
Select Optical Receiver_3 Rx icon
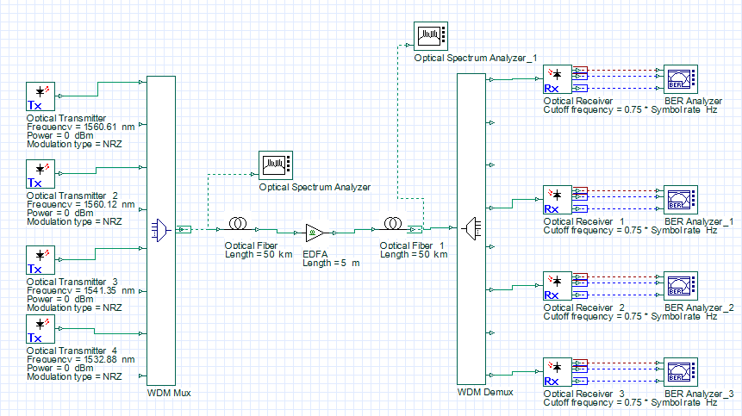(x=556, y=373)
